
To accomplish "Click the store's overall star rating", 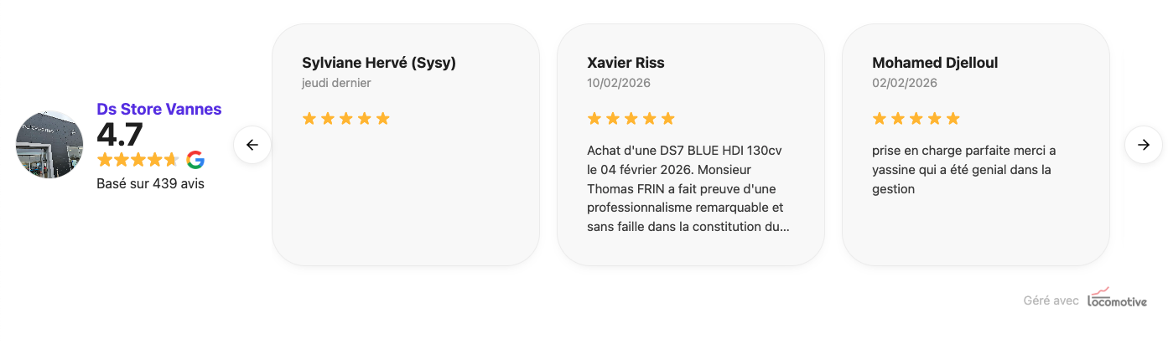I will pyautogui.click(x=138, y=160).
